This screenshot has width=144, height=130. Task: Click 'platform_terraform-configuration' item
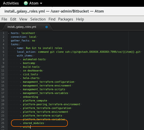coord(47,108)
